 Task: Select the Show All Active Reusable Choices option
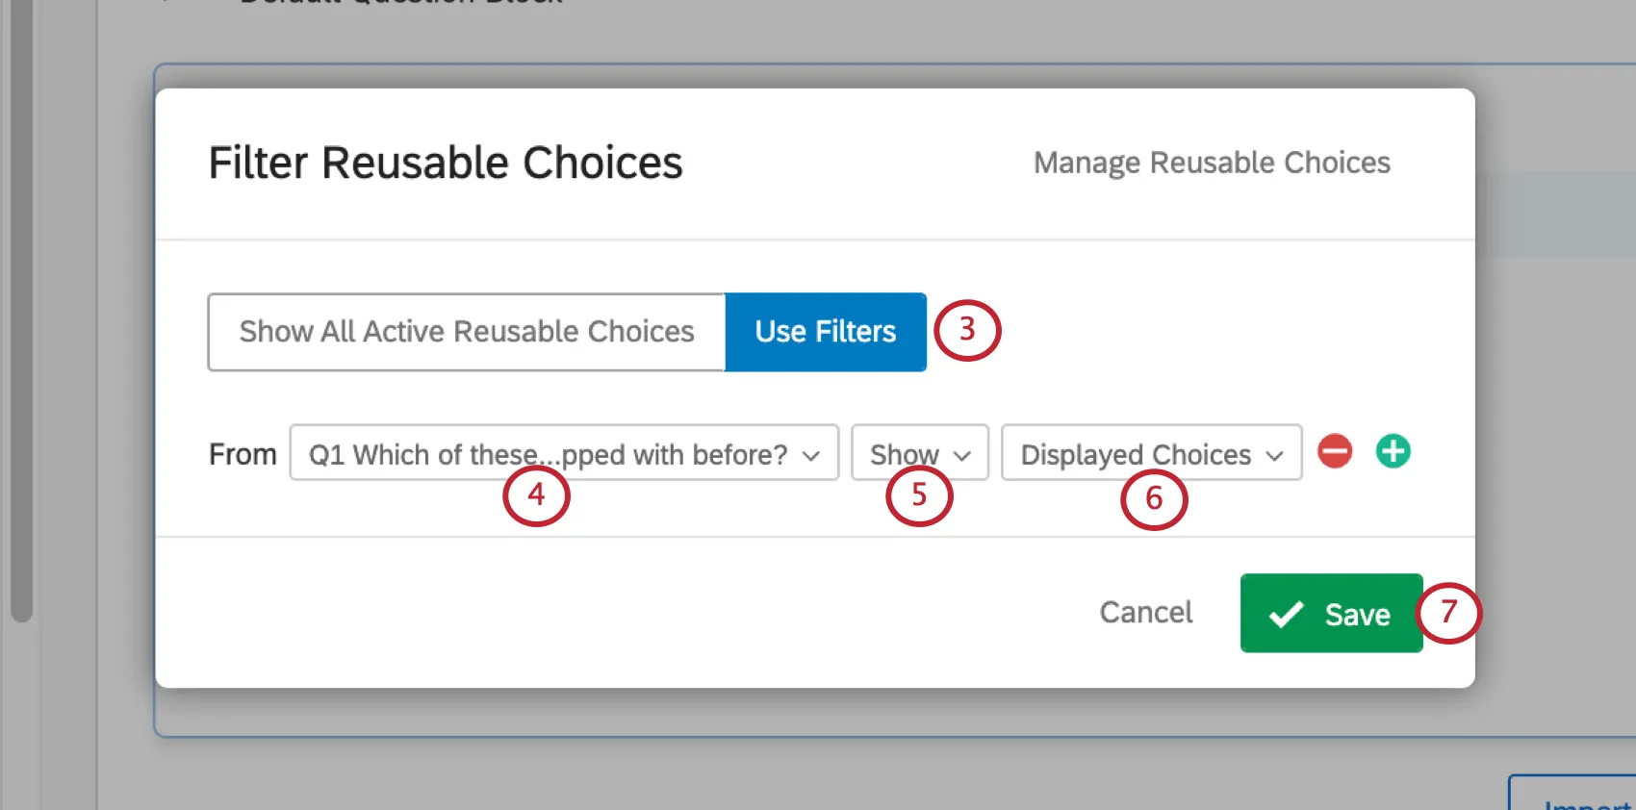coord(467,332)
